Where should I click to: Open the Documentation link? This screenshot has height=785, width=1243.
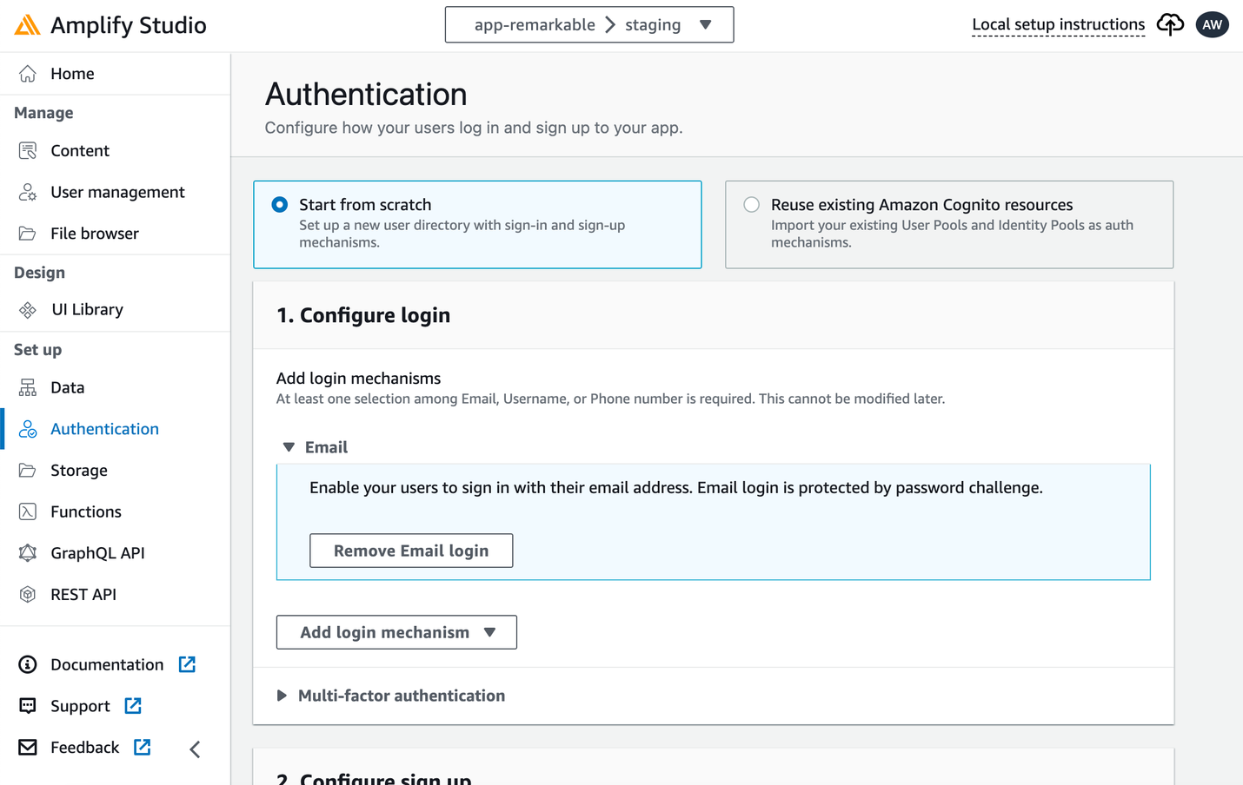pos(107,664)
